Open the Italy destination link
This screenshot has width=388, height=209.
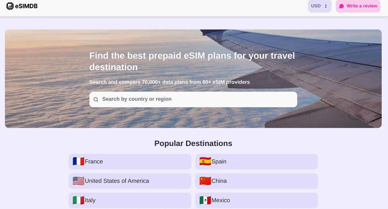coord(130,200)
